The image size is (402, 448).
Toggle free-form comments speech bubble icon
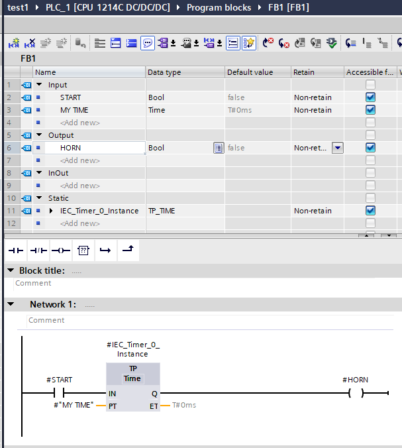(x=148, y=43)
